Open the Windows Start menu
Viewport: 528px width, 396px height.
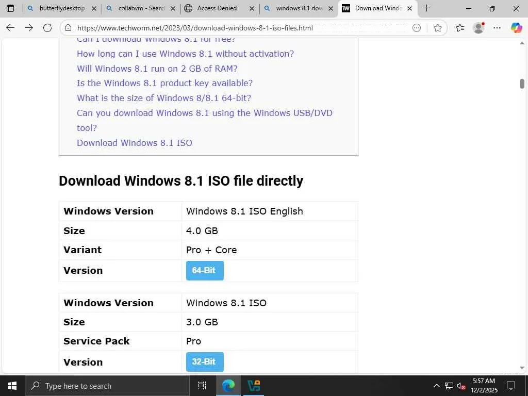click(12, 386)
